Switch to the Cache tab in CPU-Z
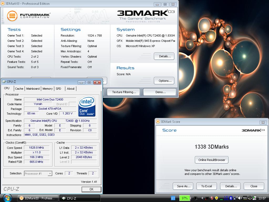Screen dimensions: 269x202 pyautogui.click(x=19, y=89)
